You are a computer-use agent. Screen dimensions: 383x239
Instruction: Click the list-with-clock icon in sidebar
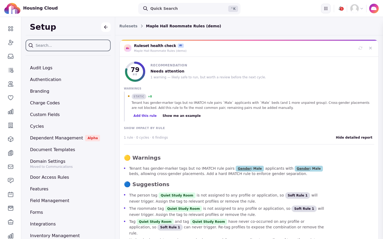click(x=11, y=70)
